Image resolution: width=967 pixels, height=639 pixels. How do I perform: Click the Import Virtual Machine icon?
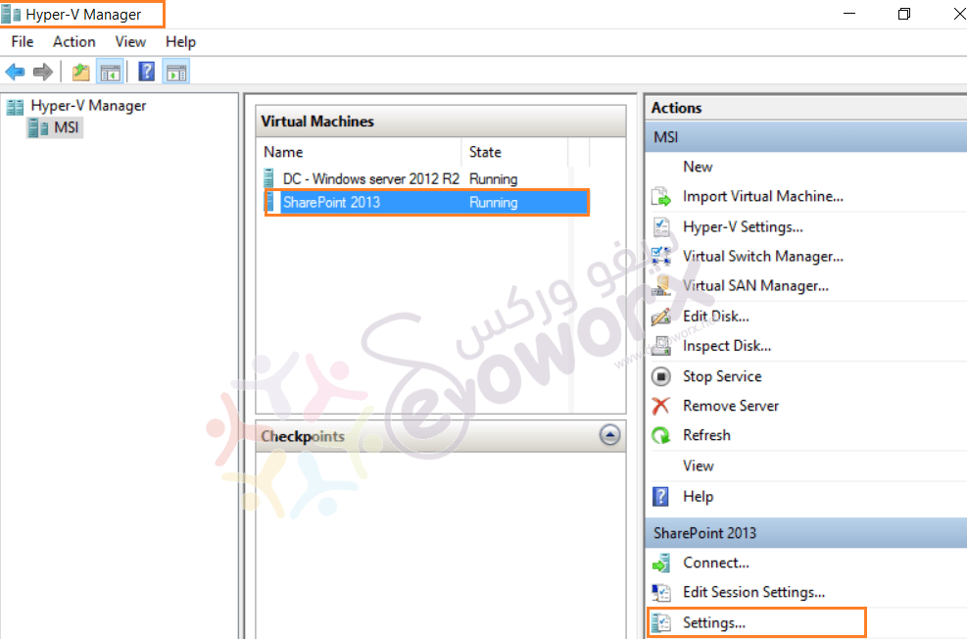661,197
